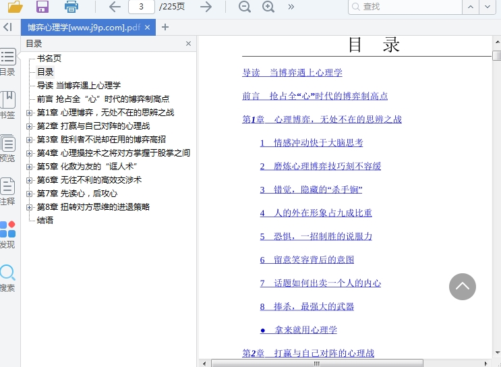The image size is (501, 367).
Task: Click the 查找 search box
Action: 405,7
